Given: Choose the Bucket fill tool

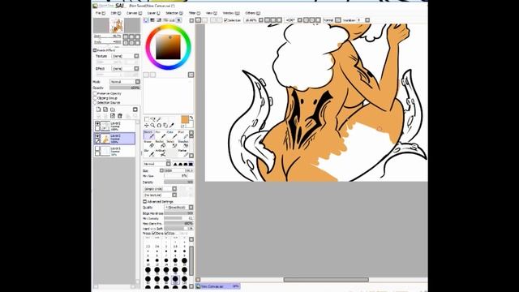Looking at the screenshot, I should click(161, 144).
